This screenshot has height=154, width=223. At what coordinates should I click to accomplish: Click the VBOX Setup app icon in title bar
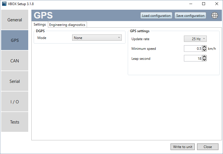4,4
